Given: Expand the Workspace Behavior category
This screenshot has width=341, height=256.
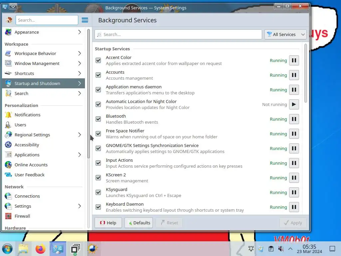Looking at the screenshot, I should (x=79, y=54).
